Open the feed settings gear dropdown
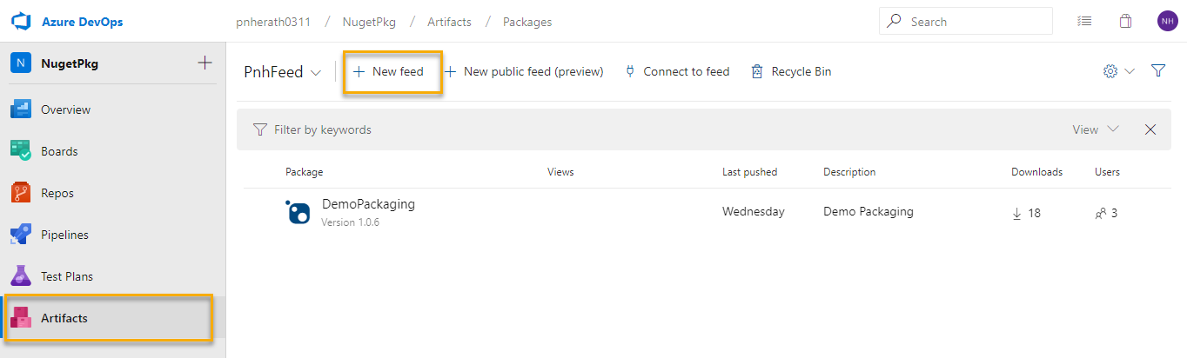This screenshot has height=358, width=1187. [x=1118, y=71]
